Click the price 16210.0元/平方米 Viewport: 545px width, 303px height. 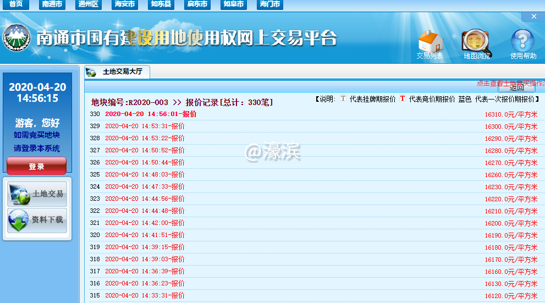(x=511, y=211)
